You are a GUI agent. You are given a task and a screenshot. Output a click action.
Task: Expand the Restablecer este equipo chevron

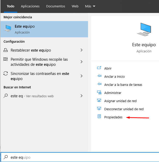click(x=82, y=50)
